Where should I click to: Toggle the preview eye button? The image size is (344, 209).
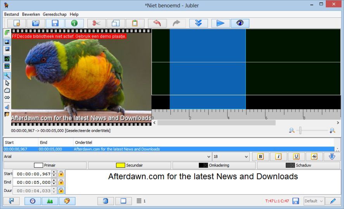pyautogui.click(x=240, y=23)
